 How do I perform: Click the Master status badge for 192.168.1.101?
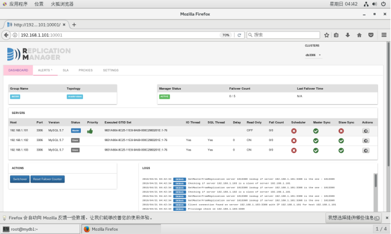pos(76,130)
